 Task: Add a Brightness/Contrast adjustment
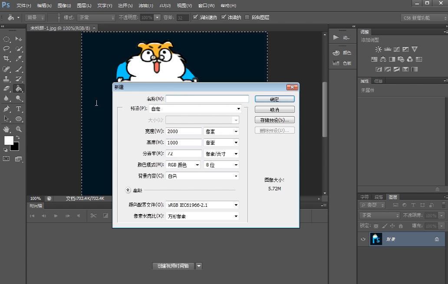[x=378, y=49]
